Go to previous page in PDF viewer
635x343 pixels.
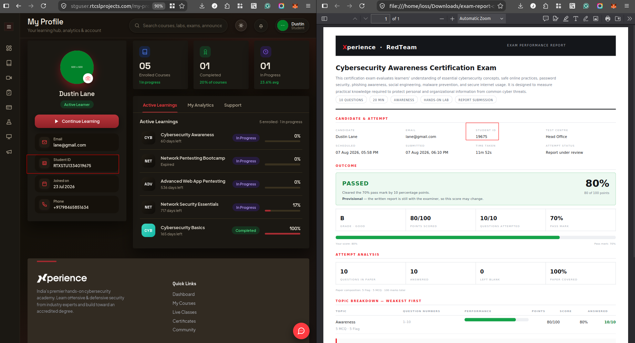(355, 19)
